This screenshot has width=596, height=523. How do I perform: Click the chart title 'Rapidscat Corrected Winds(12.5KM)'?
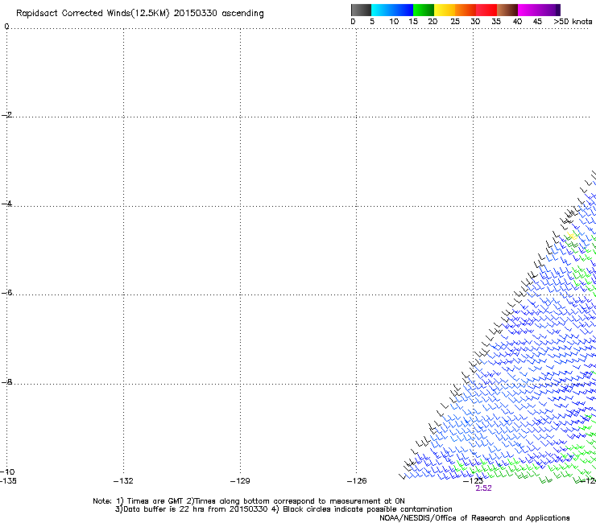[93, 14]
